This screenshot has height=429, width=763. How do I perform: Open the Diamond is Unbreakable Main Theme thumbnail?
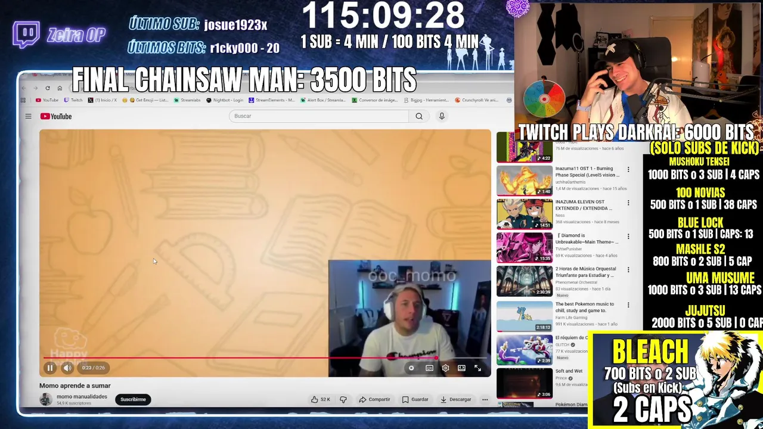525,247
